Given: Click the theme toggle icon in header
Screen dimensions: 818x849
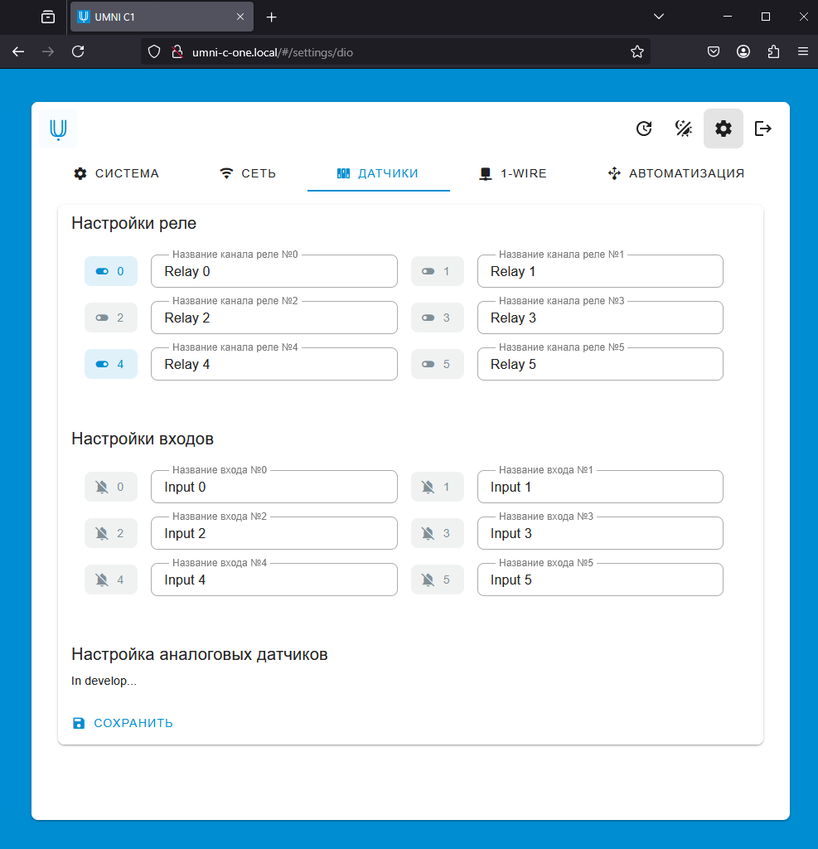Looking at the screenshot, I should (684, 129).
